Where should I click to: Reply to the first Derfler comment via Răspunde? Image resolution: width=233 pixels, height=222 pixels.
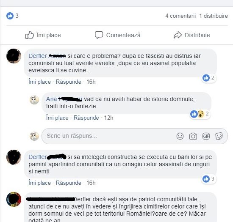69,82
